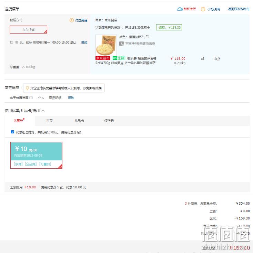Switch to the 京豆 tab
This screenshot has width=253, height=253.
(49, 121)
